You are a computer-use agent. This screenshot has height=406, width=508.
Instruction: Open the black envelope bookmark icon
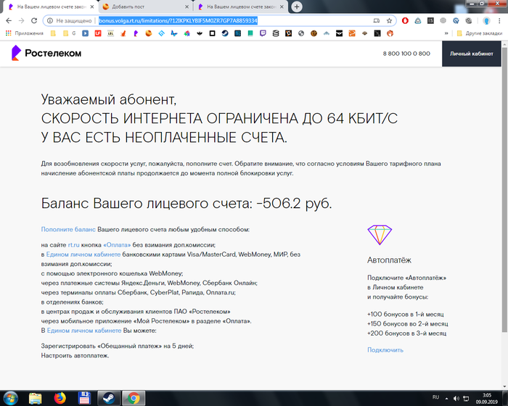(339, 33)
